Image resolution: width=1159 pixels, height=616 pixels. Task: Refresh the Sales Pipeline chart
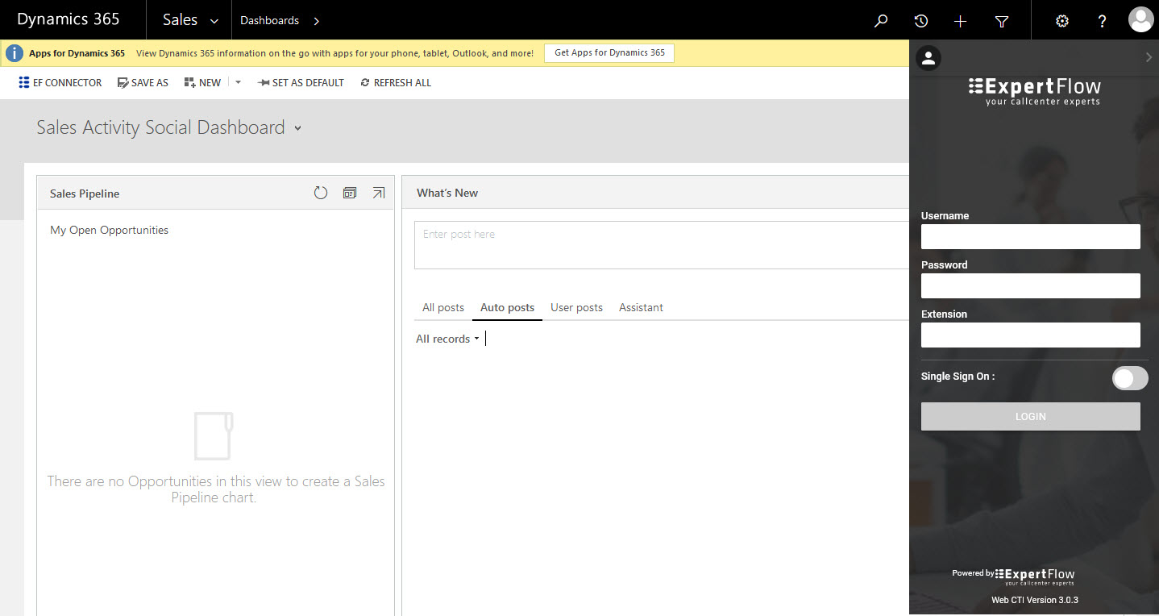pyautogui.click(x=321, y=193)
